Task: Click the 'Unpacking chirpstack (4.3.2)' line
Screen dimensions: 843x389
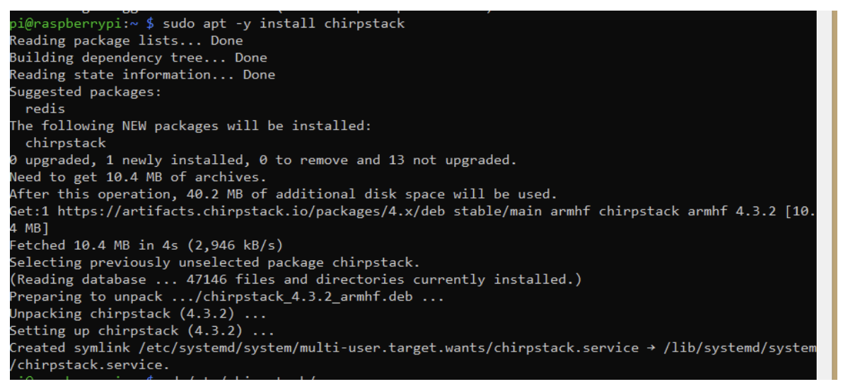Action: [x=138, y=313]
